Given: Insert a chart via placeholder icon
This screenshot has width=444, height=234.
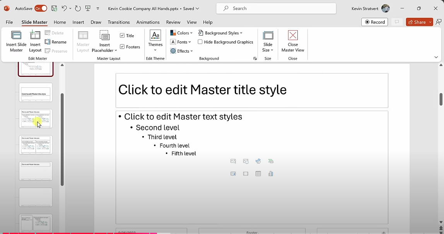Looking at the screenshot, I should point(271,174).
